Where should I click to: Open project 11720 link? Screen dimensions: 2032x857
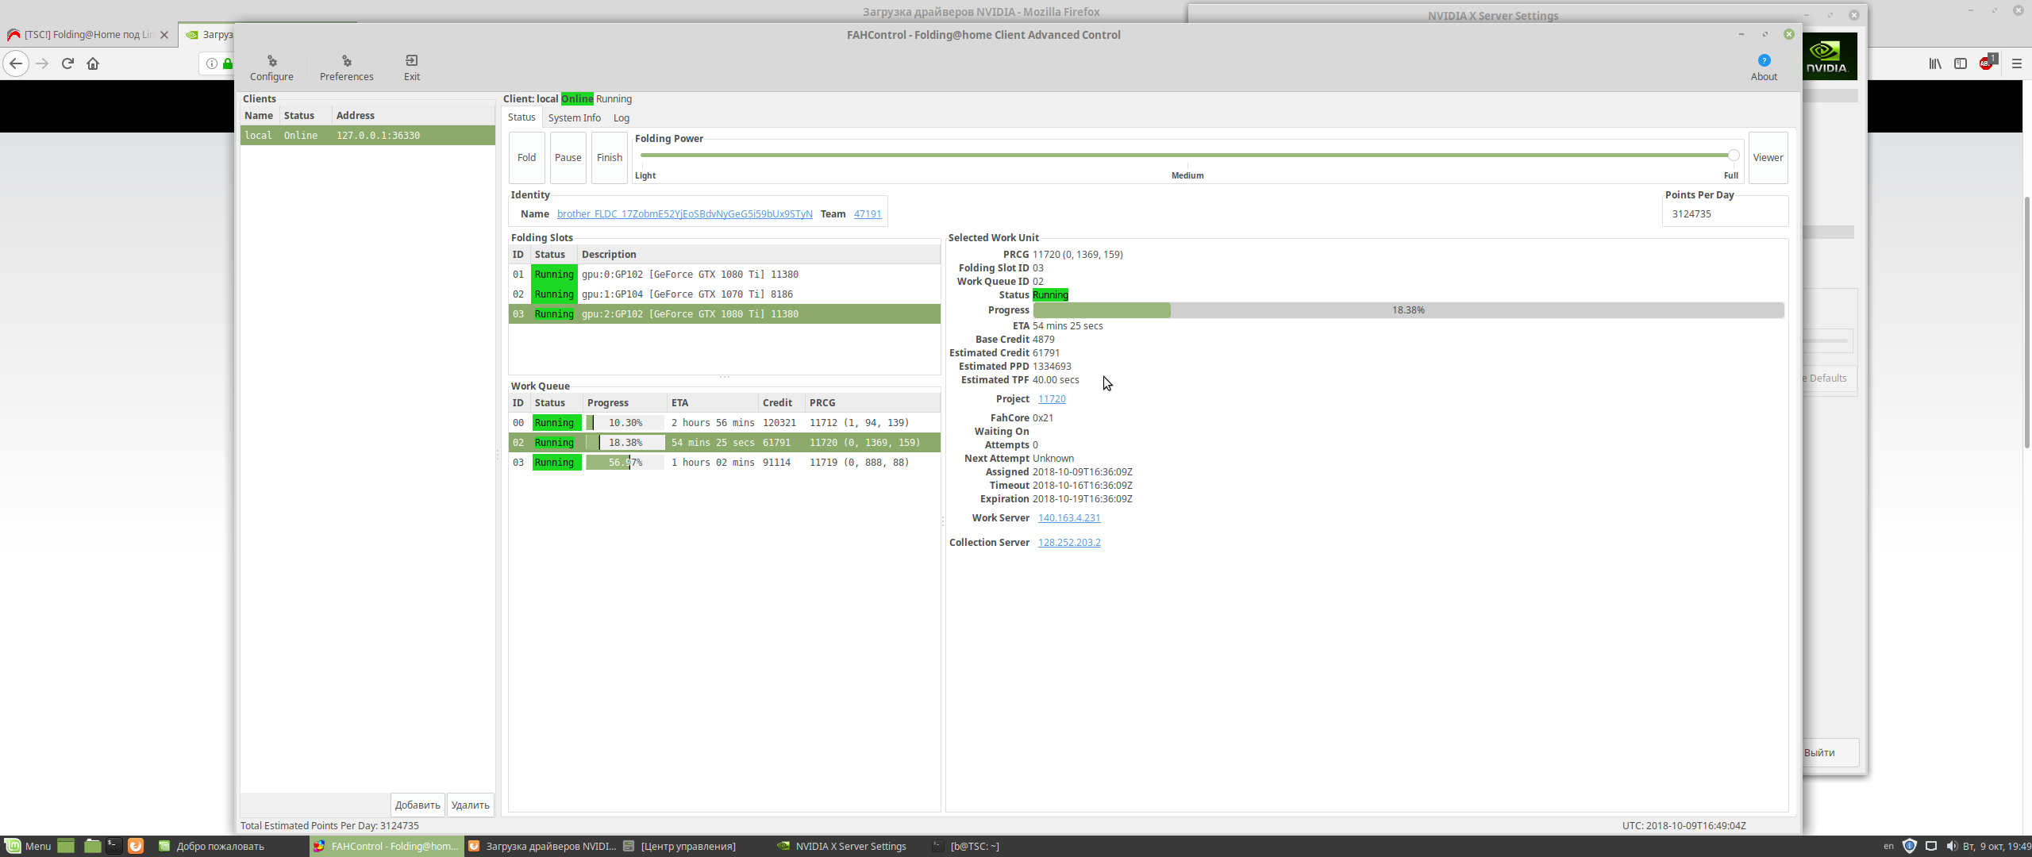pos(1051,399)
